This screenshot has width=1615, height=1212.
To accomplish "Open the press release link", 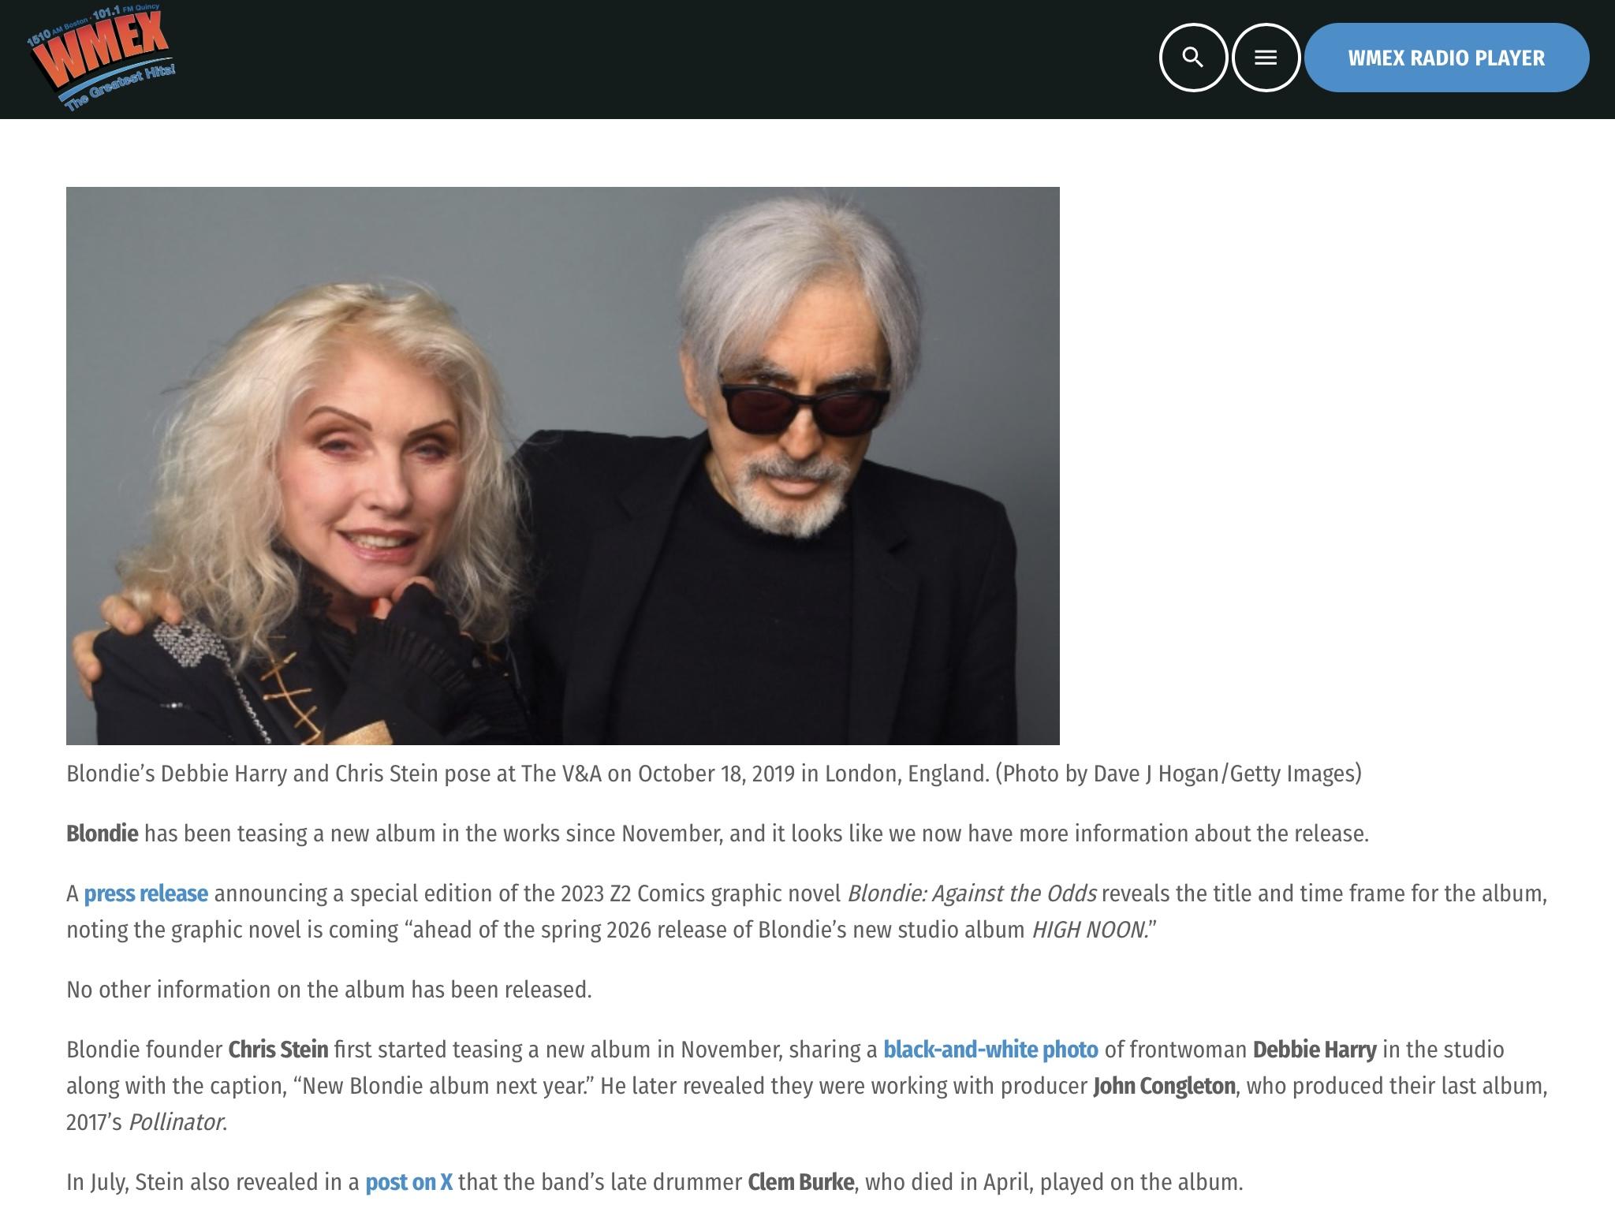I will point(146,893).
